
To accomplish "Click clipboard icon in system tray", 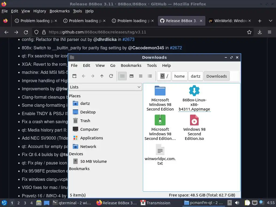I will [247, 203].
